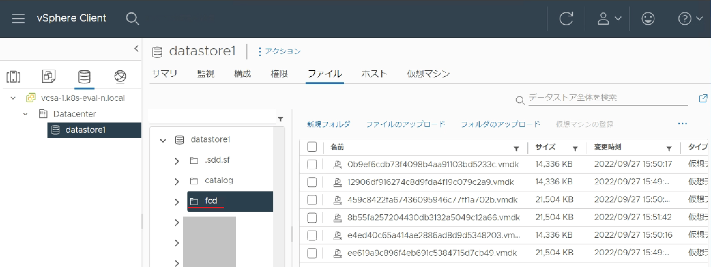
Task: Open the more actions ellipsis menu
Action: tap(682, 124)
